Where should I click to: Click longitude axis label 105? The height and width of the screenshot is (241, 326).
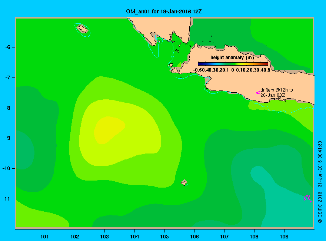tap(164, 237)
